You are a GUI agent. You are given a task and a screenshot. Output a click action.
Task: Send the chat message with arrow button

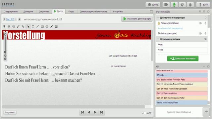point(206,112)
